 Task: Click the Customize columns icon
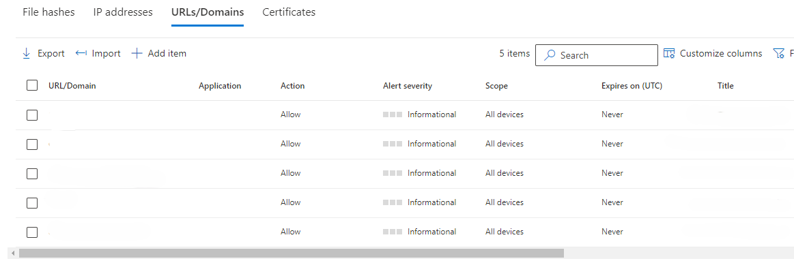pos(669,53)
